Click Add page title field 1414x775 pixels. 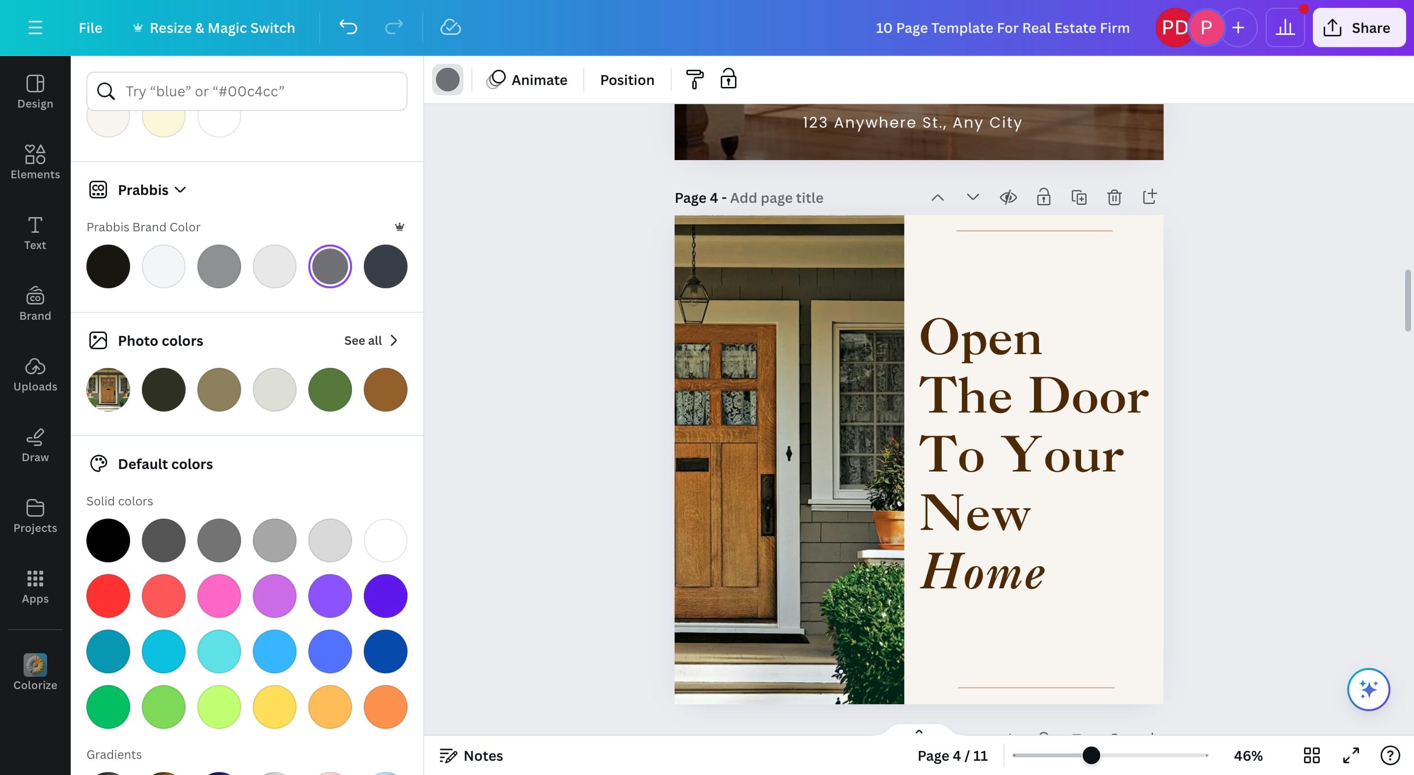[776, 198]
